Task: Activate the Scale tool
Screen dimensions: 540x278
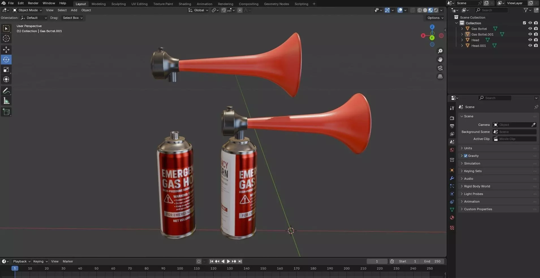Action: tap(6, 69)
